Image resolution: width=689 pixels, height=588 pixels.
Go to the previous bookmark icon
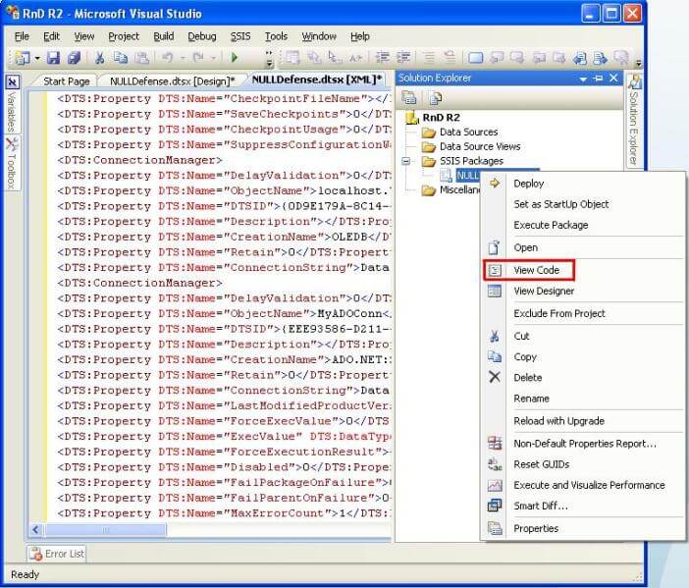497,58
